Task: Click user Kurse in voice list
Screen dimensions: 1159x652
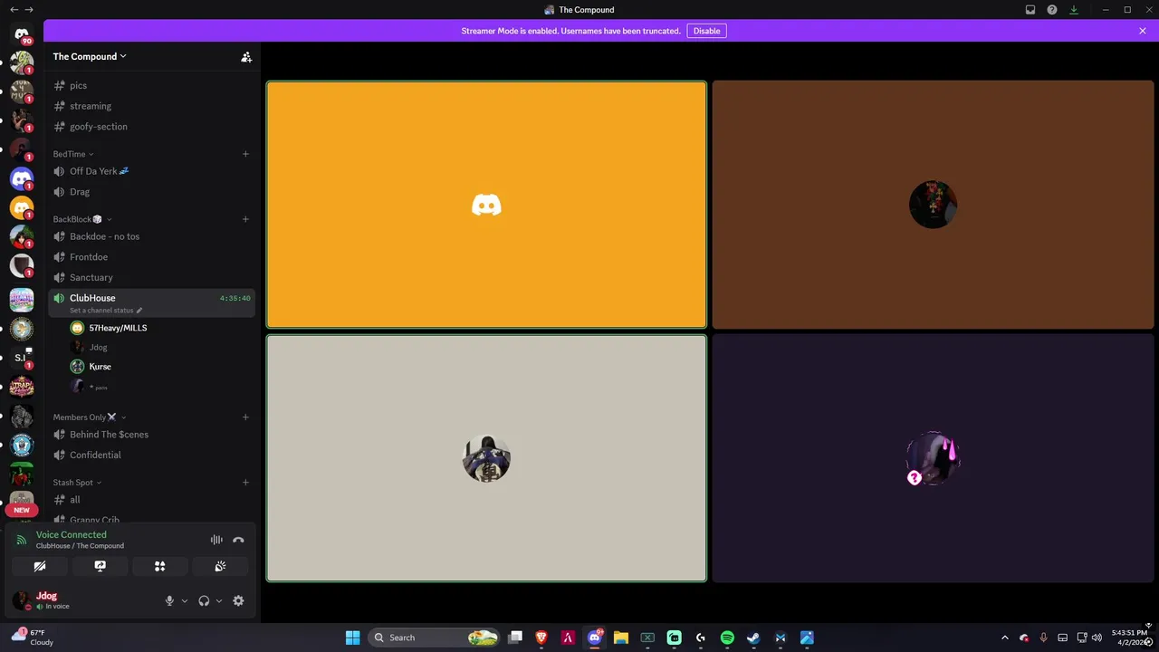Action: (159, 367)
